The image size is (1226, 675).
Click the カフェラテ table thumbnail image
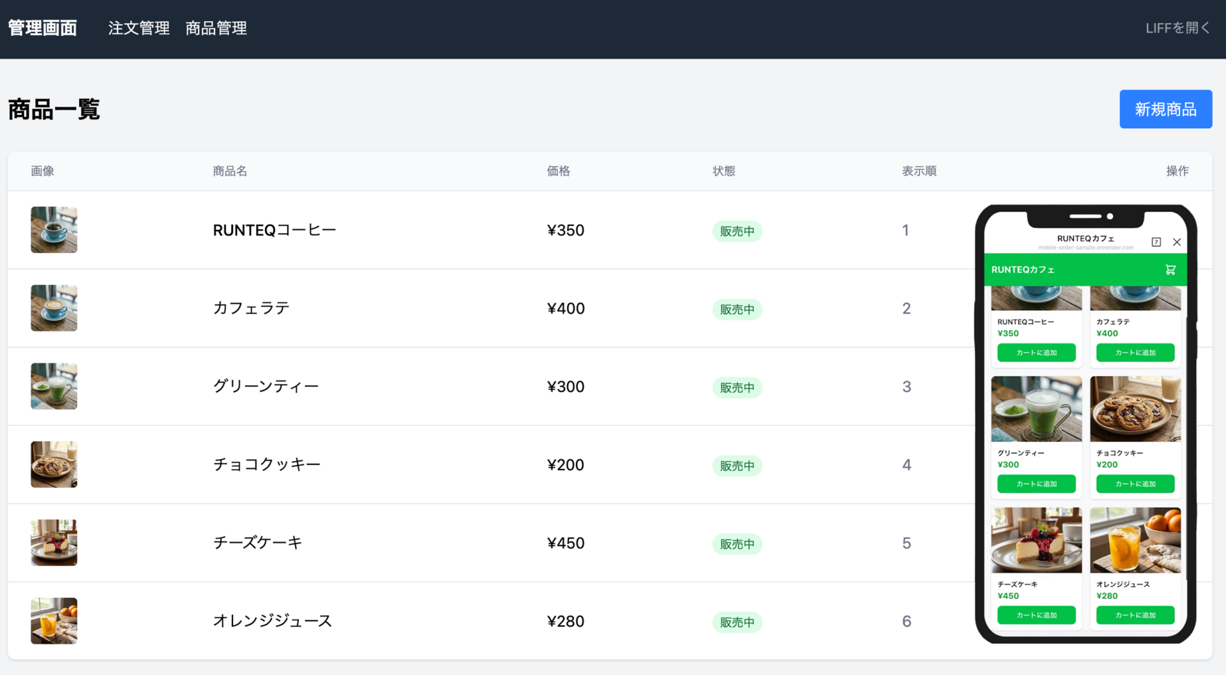[x=54, y=308]
